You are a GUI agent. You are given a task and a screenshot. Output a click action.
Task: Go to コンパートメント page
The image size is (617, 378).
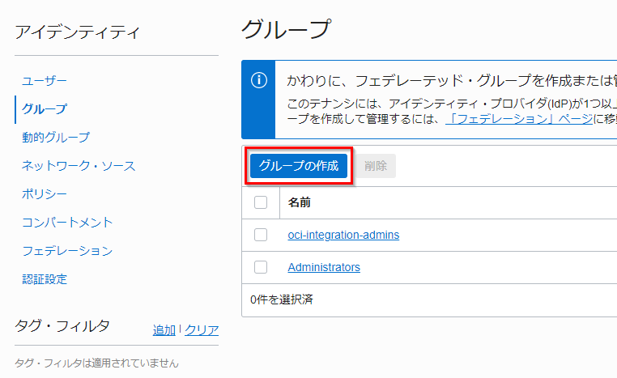[67, 223]
